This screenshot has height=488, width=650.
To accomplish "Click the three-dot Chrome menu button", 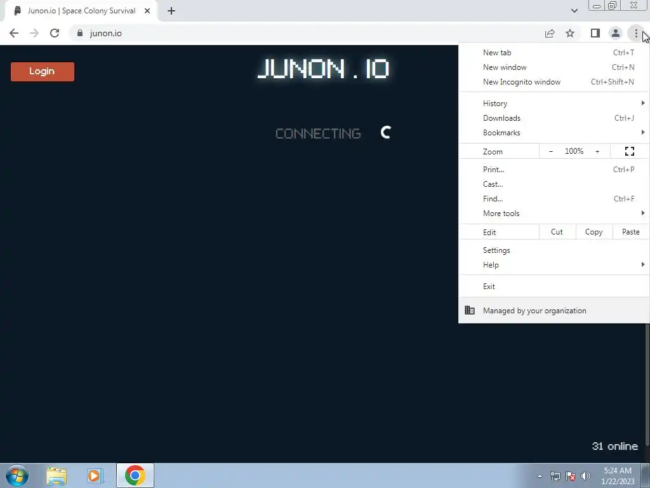I will (x=636, y=33).
